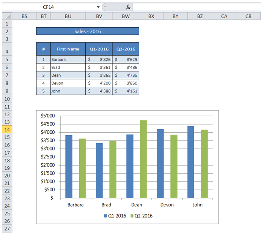This screenshot has height=233, width=261.
Task: Select the cell containing Barbara
Action: point(68,59)
